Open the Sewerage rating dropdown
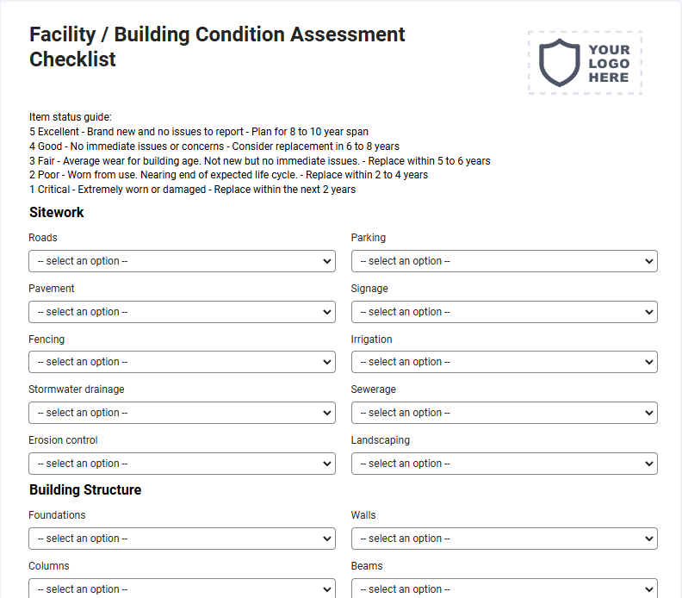 click(504, 413)
